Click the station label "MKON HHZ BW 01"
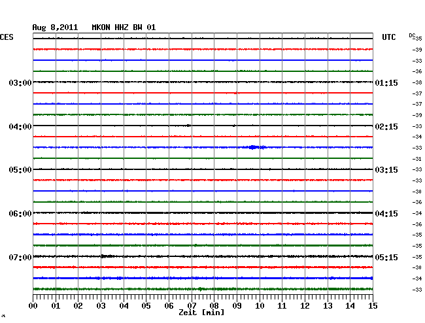This screenshot has width=425, height=323. coord(124,27)
